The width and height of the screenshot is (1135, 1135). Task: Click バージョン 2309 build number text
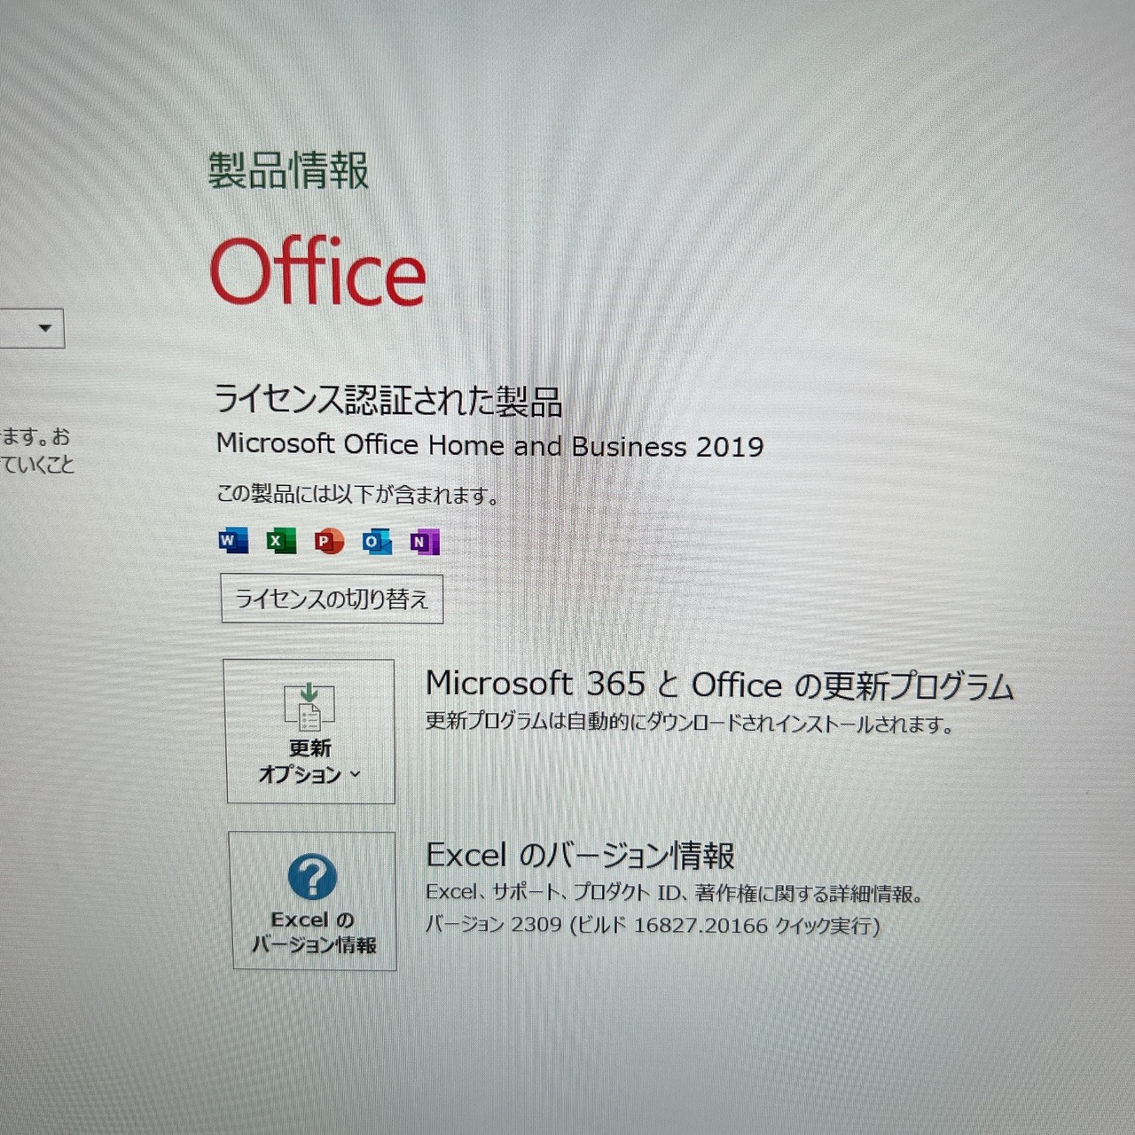(653, 925)
